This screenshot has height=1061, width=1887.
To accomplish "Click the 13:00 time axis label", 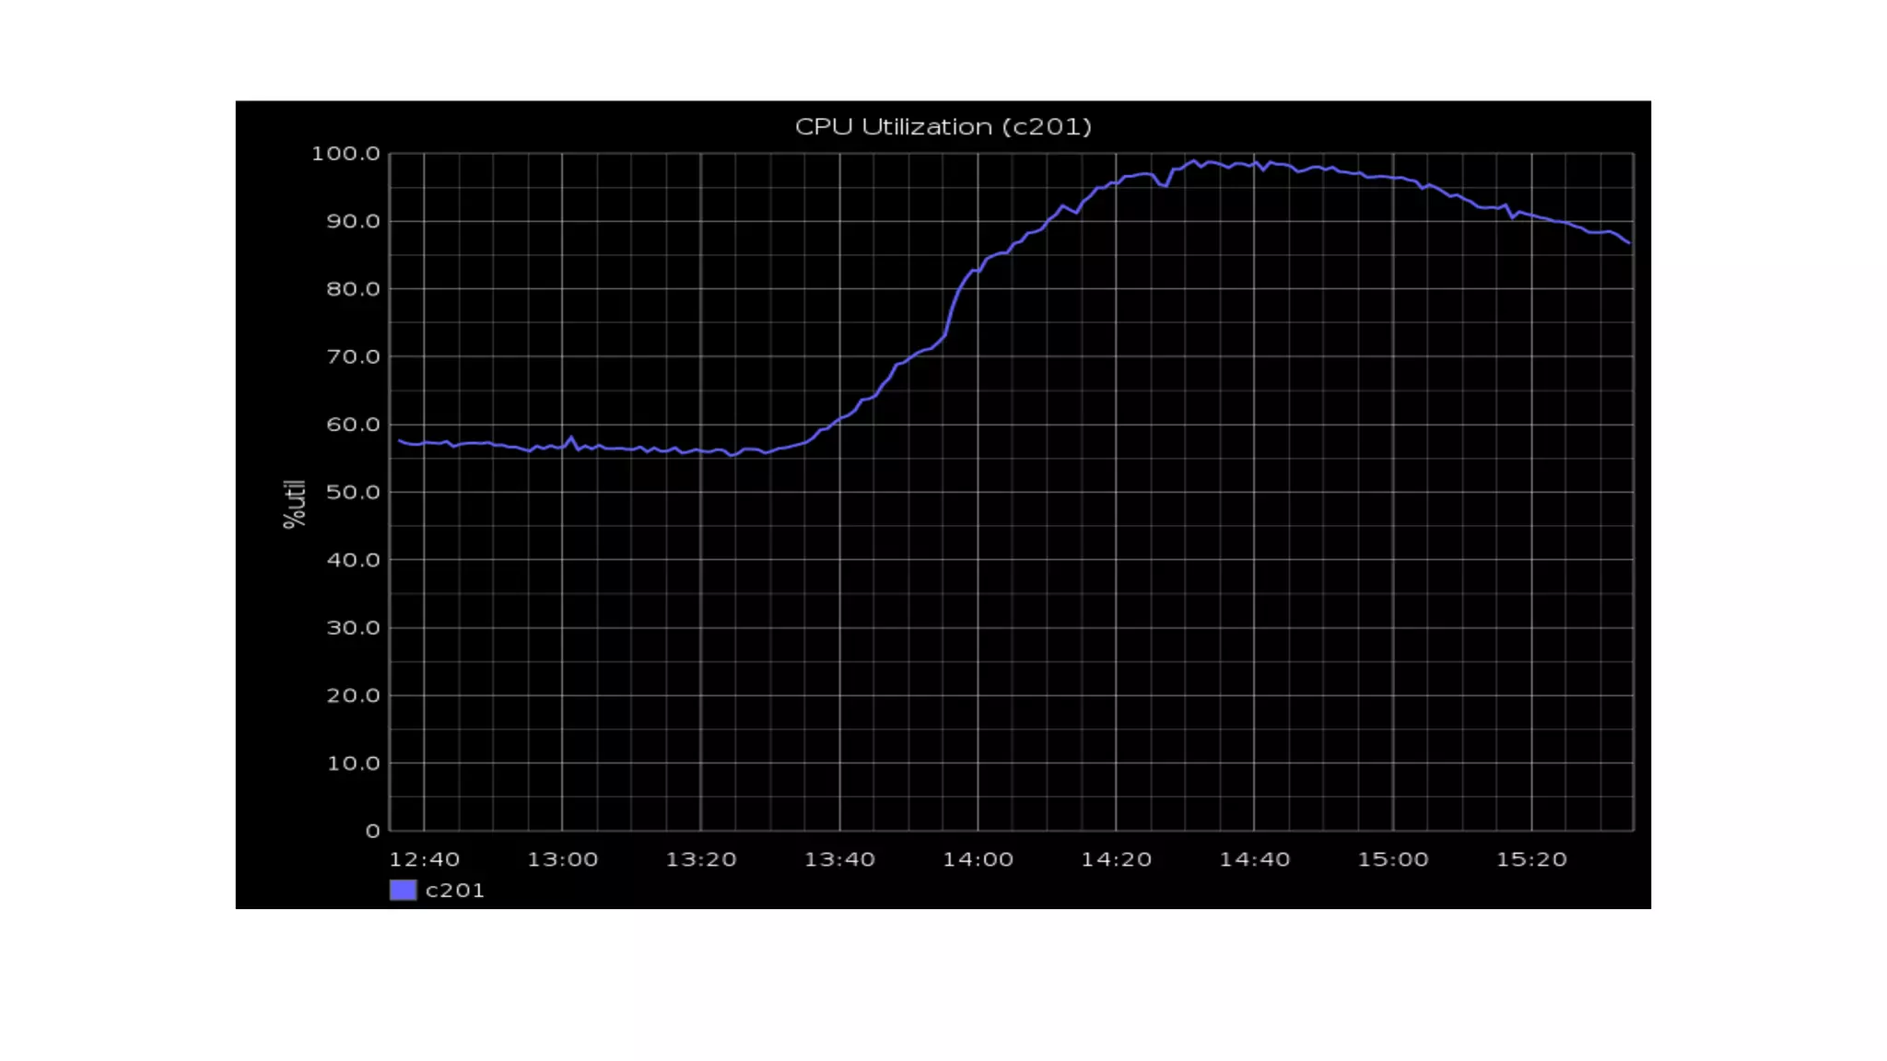I will (562, 859).
